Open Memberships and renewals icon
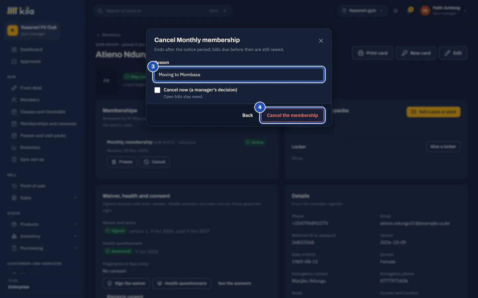The image size is (478, 298). click(14, 124)
